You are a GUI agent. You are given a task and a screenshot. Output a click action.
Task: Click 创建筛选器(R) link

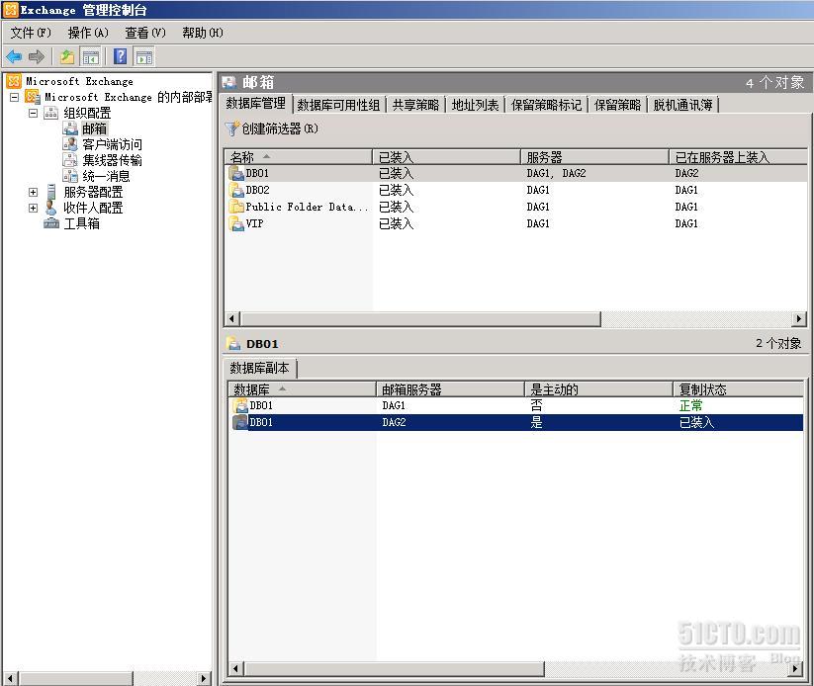(280, 129)
